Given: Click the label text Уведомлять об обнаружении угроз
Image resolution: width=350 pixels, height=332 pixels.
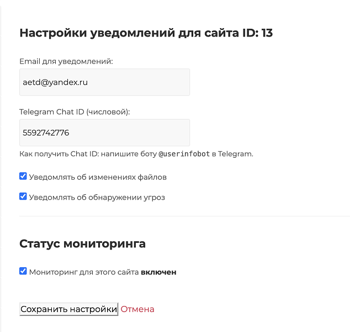Looking at the screenshot, I should [x=97, y=198].
